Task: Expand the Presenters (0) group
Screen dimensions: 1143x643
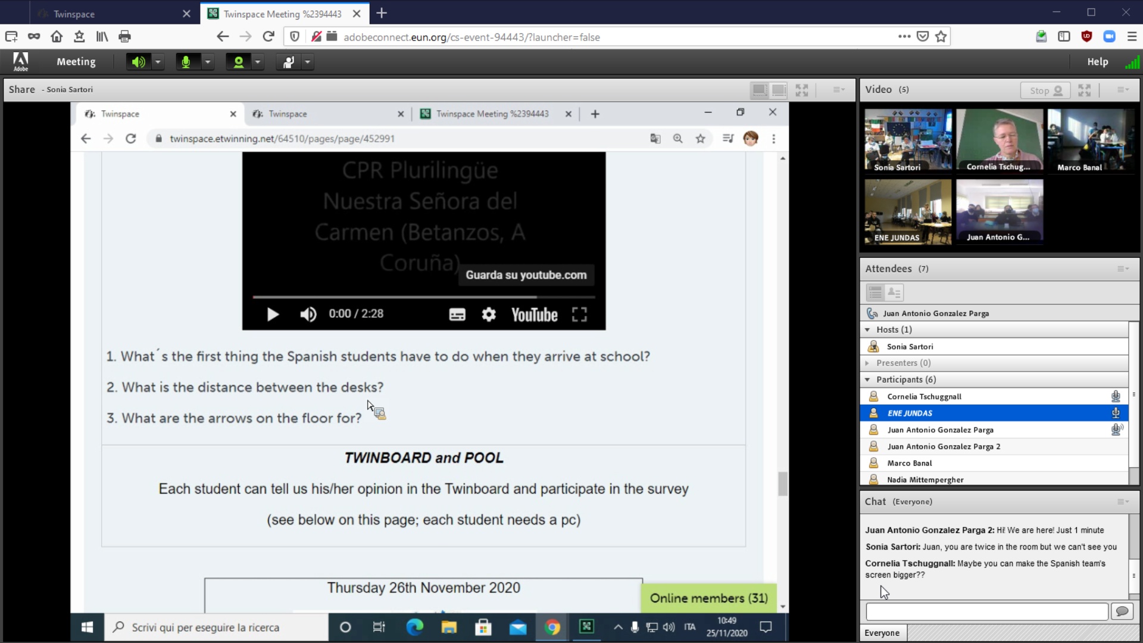Action: tap(867, 363)
